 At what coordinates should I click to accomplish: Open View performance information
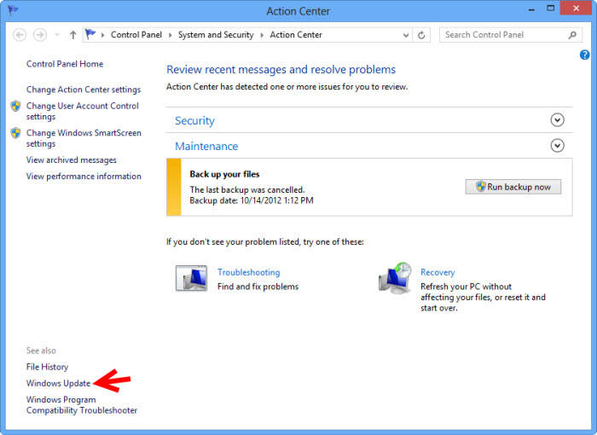[84, 177]
